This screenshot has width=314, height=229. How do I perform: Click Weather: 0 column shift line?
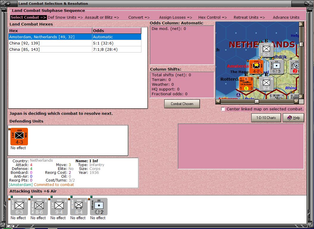click(x=163, y=85)
